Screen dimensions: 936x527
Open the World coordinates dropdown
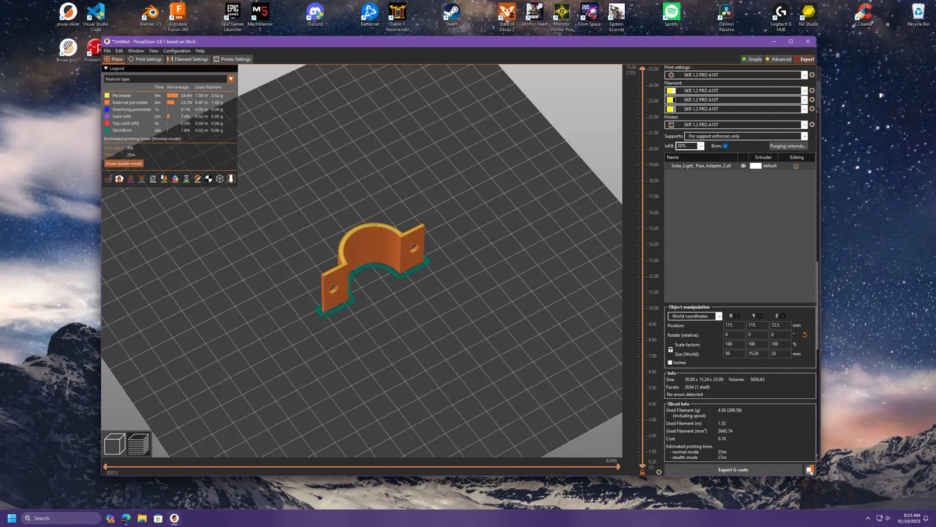(x=694, y=316)
